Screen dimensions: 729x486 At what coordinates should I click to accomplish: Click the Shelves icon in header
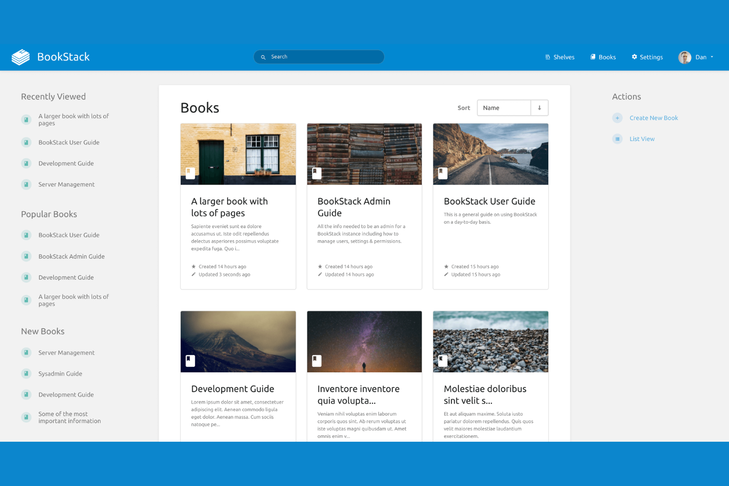click(548, 57)
